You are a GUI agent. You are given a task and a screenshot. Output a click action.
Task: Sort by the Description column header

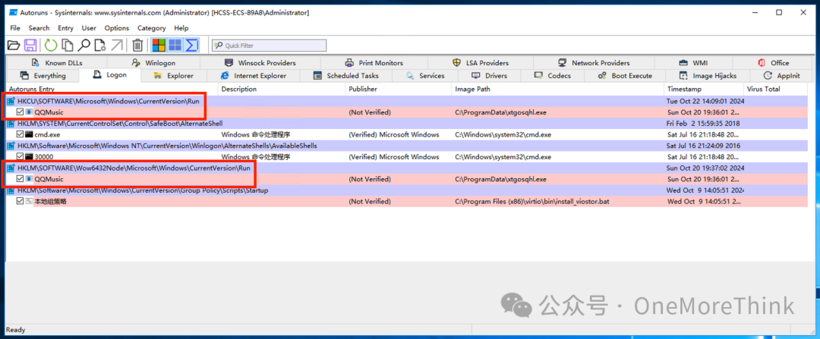click(282, 89)
